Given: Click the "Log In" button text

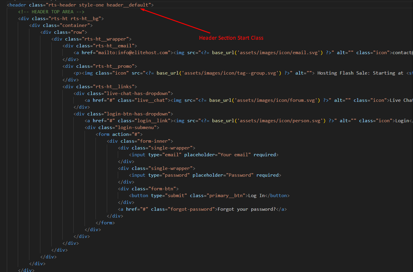Looking at the screenshot, I should point(256,196).
